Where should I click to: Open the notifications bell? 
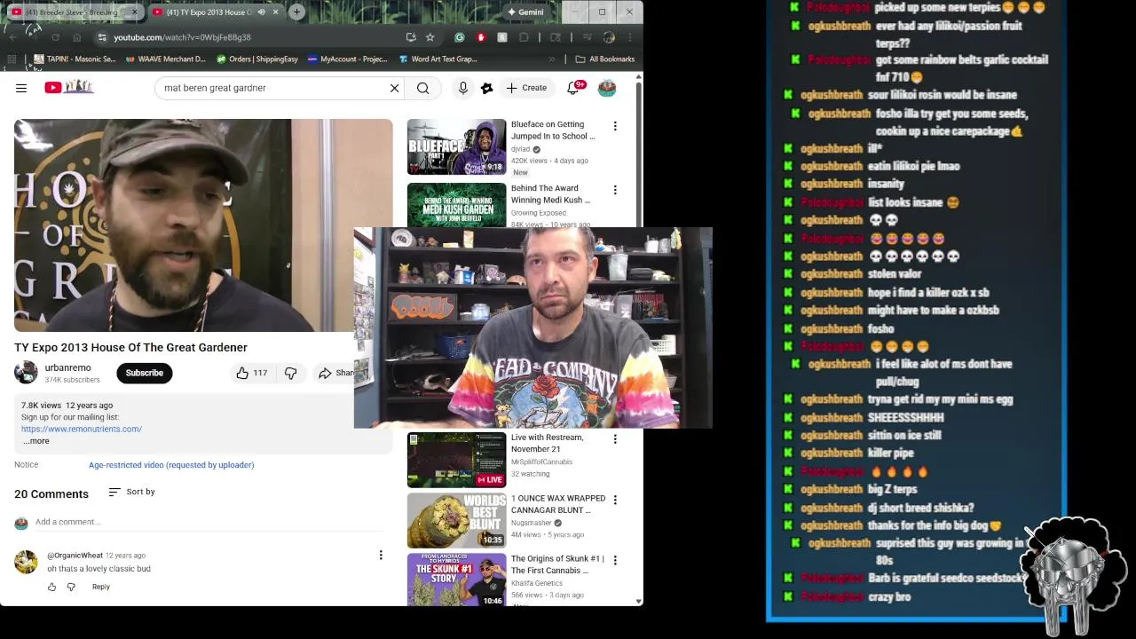pos(573,88)
